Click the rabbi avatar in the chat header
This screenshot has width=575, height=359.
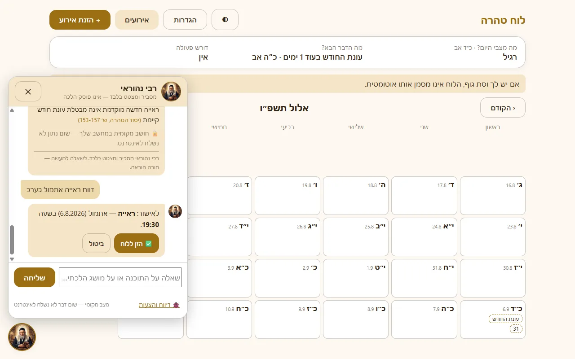[x=171, y=92]
